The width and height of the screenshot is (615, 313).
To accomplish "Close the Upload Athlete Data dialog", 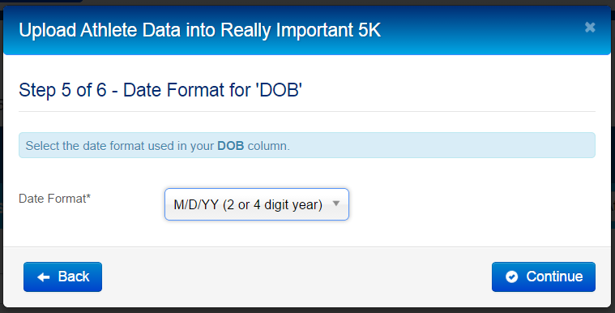I will [590, 27].
